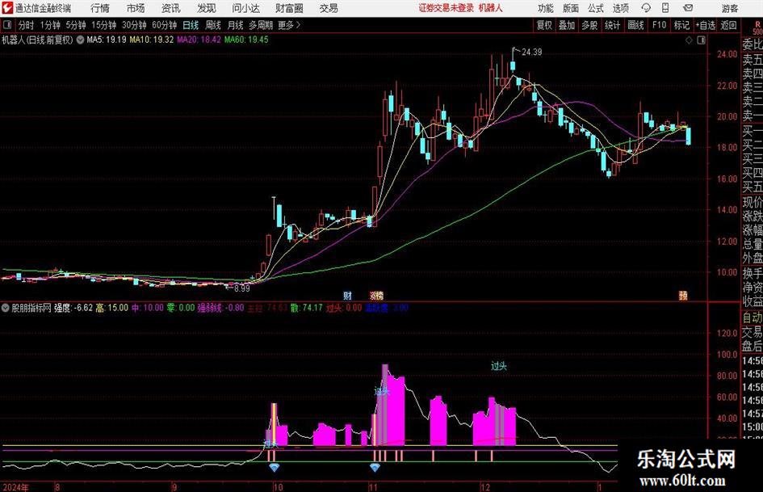The image size is (763, 492).
Task: Expand main chart indicator dropdown arrow
Action: click(80, 40)
